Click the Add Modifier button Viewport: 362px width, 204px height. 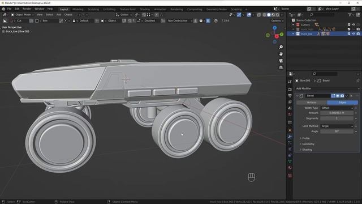point(327,88)
